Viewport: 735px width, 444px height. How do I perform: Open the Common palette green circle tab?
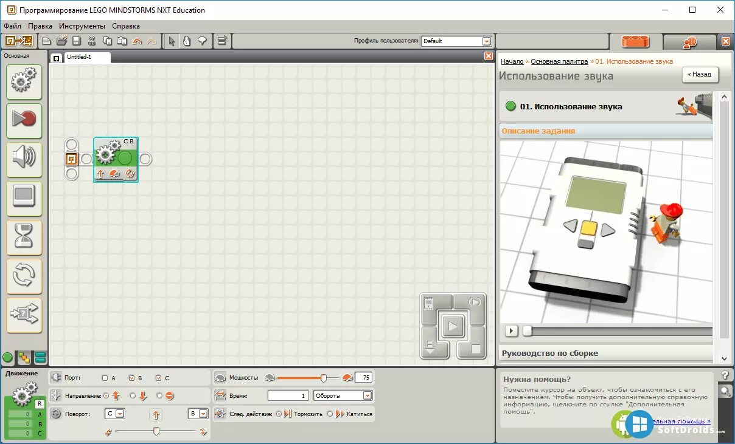pyautogui.click(x=8, y=358)
